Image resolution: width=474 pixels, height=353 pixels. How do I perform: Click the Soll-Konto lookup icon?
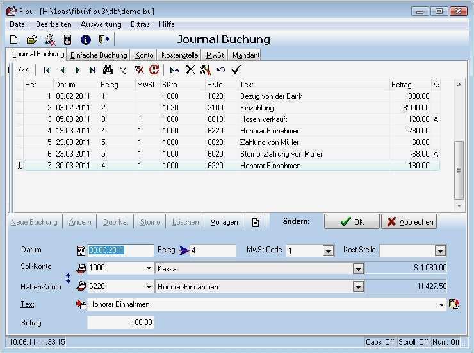(81, 268)
